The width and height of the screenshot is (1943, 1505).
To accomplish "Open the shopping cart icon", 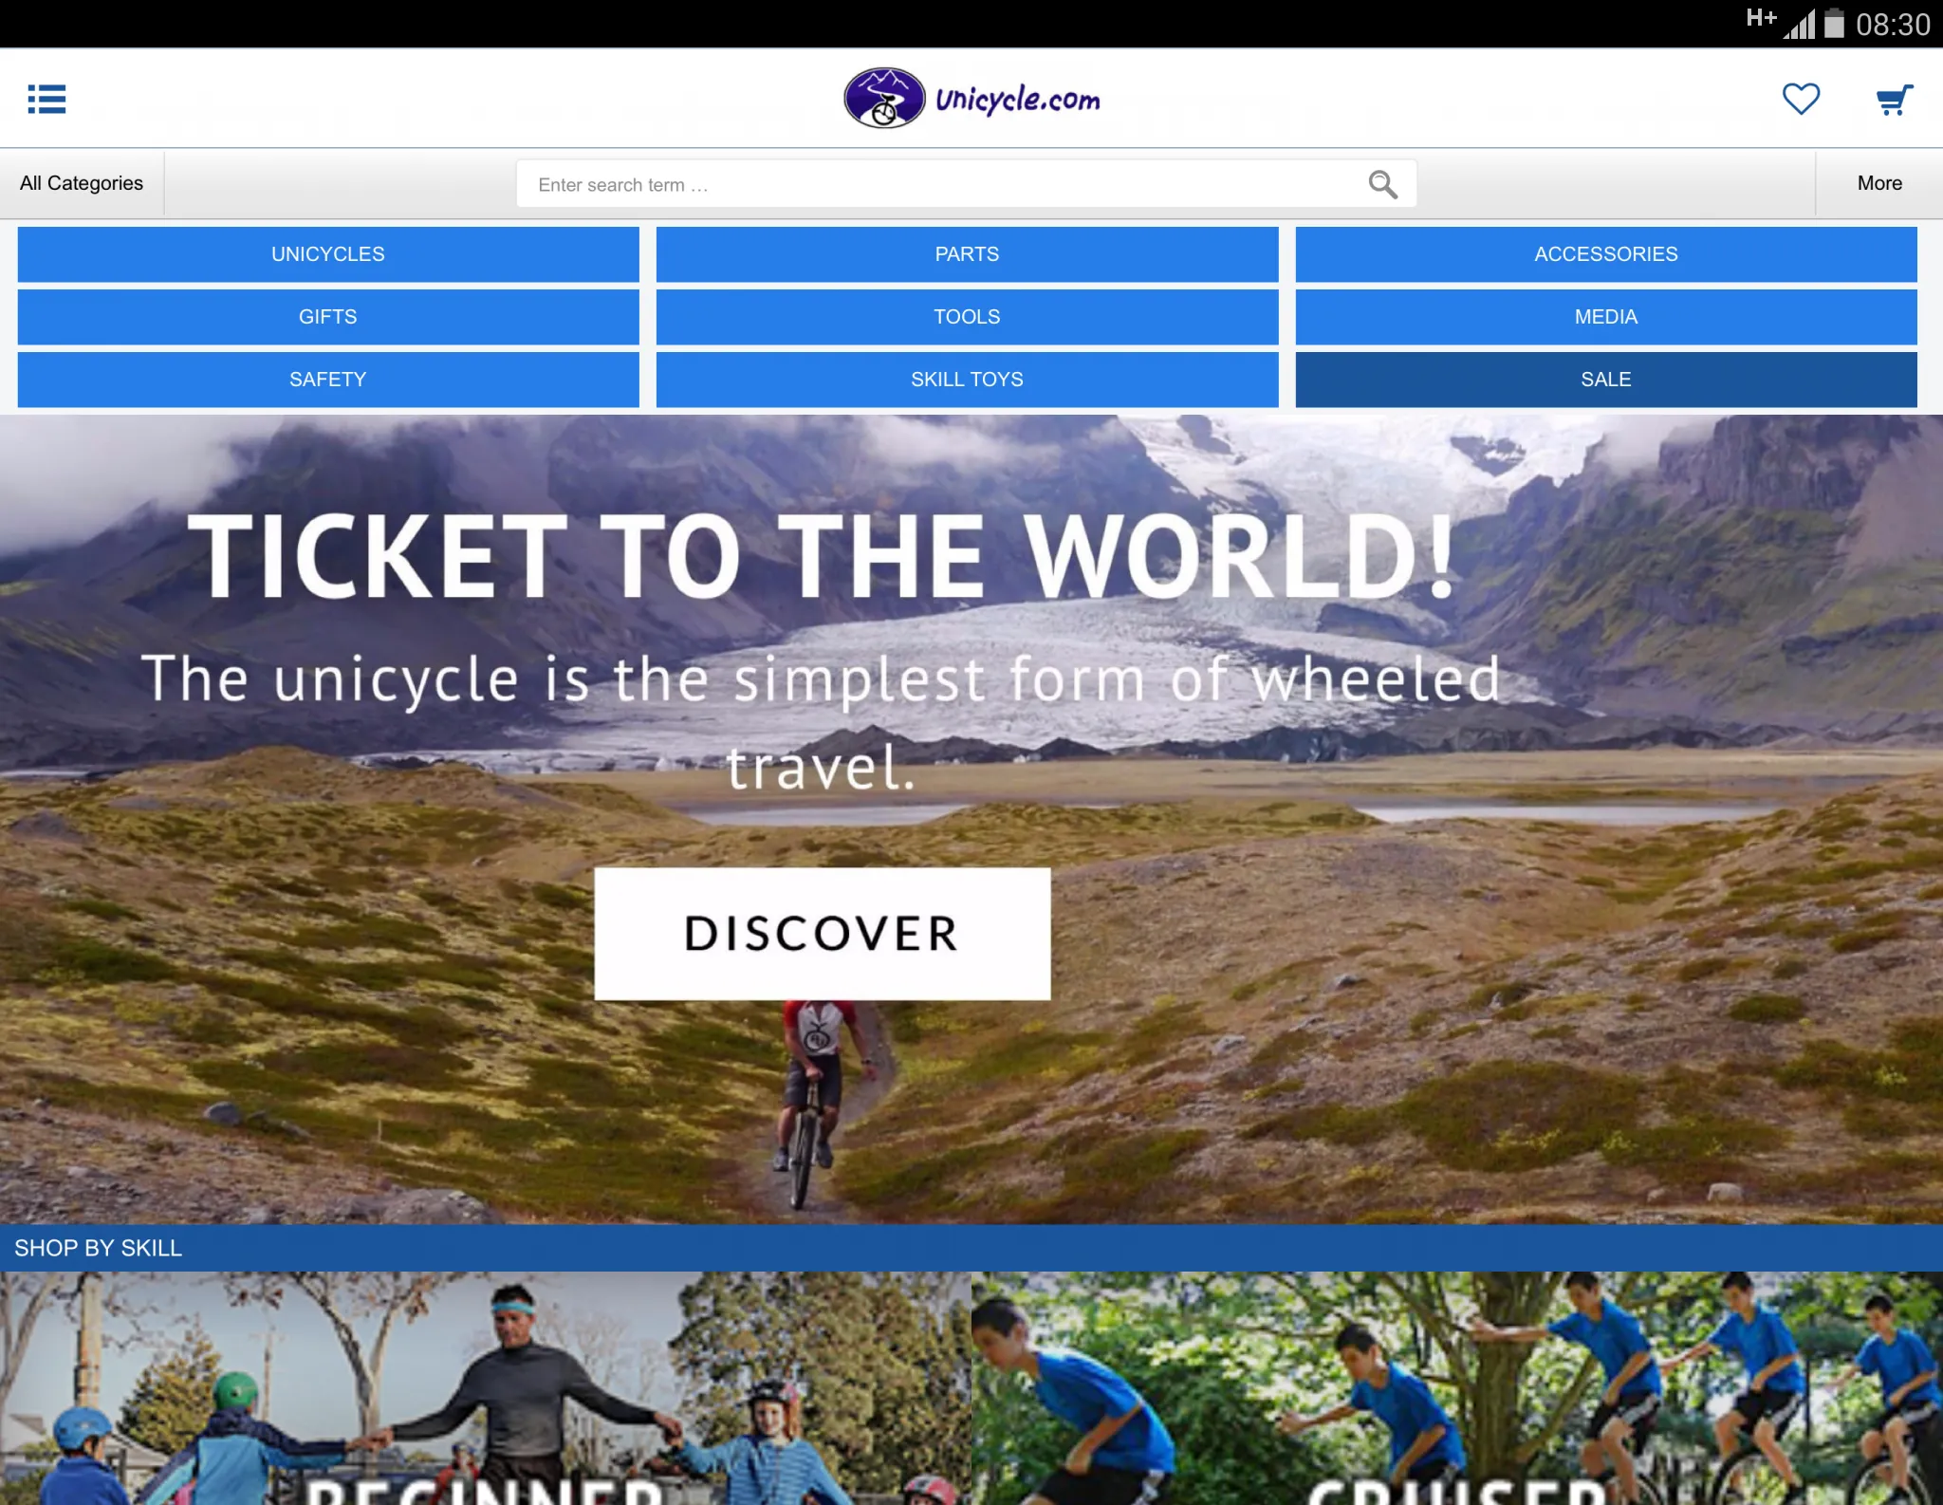I will coord(1893,98).
